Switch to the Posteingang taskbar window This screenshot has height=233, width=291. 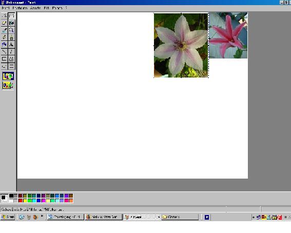(x=65, y=217)
